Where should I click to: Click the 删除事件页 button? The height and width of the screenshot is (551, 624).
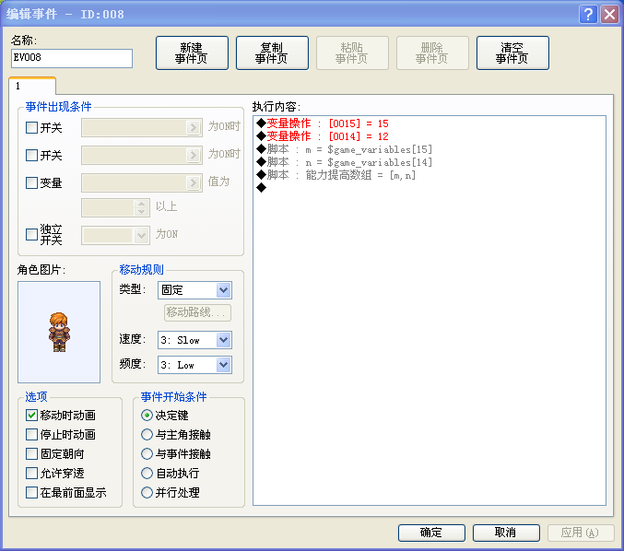pyautogui.click(x=432, y=53)
